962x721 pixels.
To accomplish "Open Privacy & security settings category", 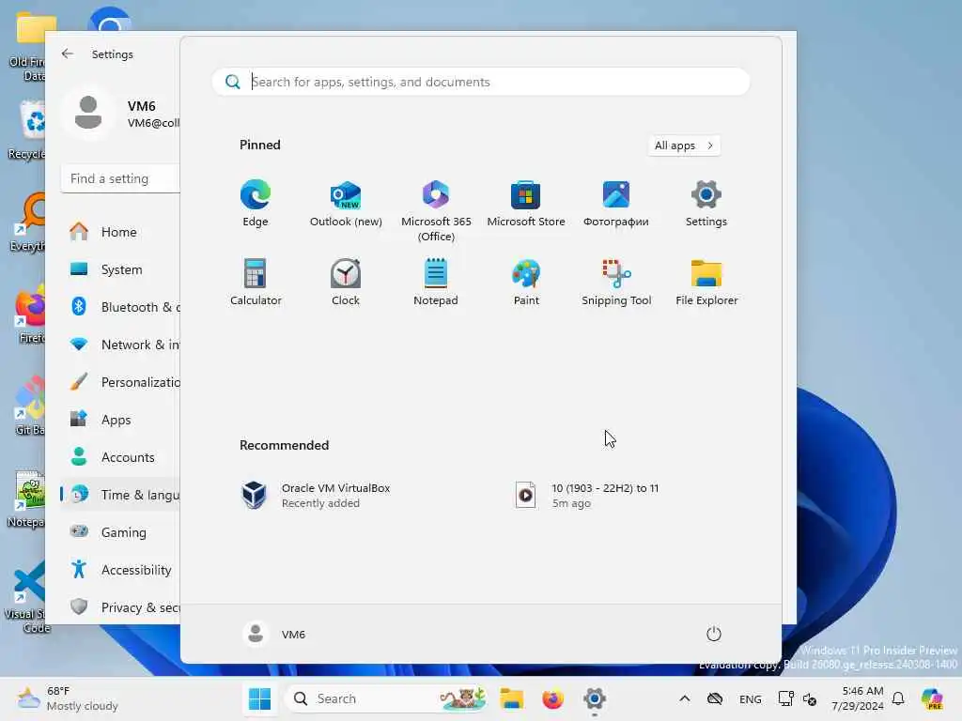I will coord(120,607).
